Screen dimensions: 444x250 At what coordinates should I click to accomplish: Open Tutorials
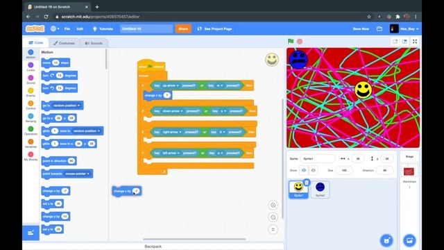(103, 28)
